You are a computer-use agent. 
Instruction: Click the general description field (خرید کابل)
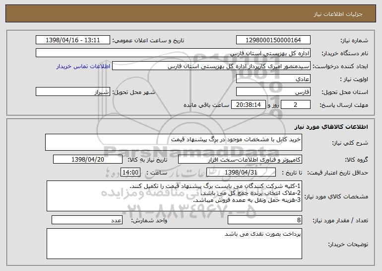(x=174, y=142)
